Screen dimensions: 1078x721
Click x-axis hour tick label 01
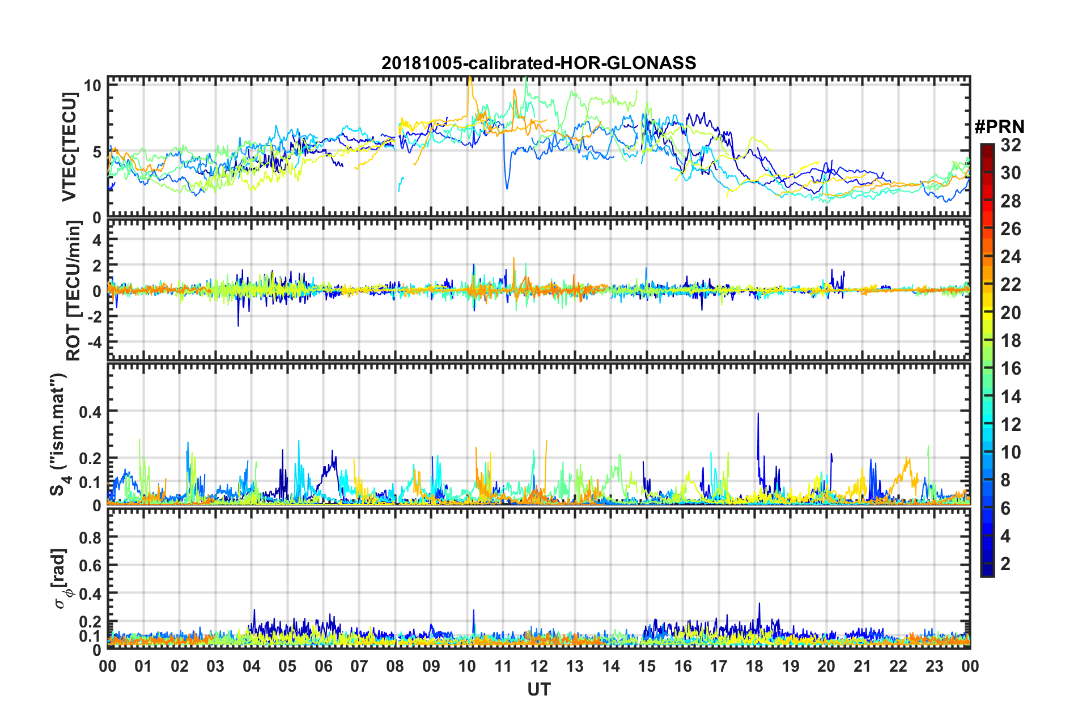(x=143, y=666)
